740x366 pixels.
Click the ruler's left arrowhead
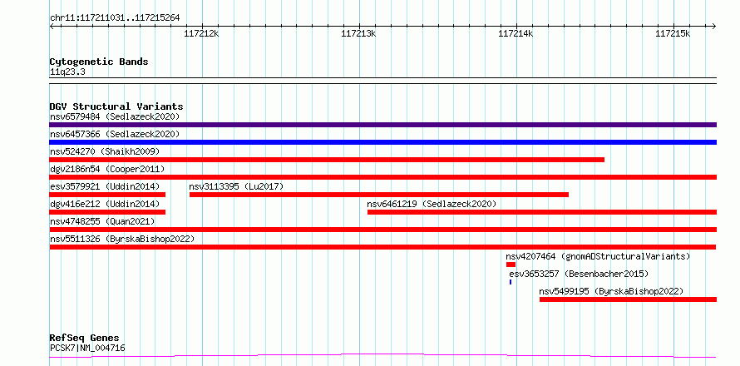52,26
